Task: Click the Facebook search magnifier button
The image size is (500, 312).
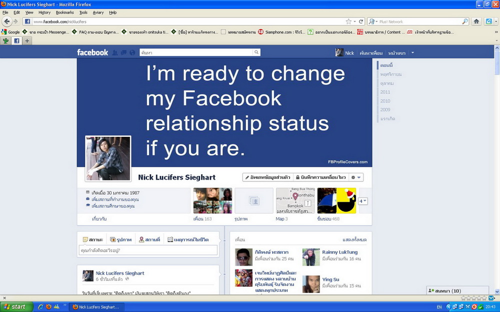Action: pyautogui.click(x=256, y=52)
